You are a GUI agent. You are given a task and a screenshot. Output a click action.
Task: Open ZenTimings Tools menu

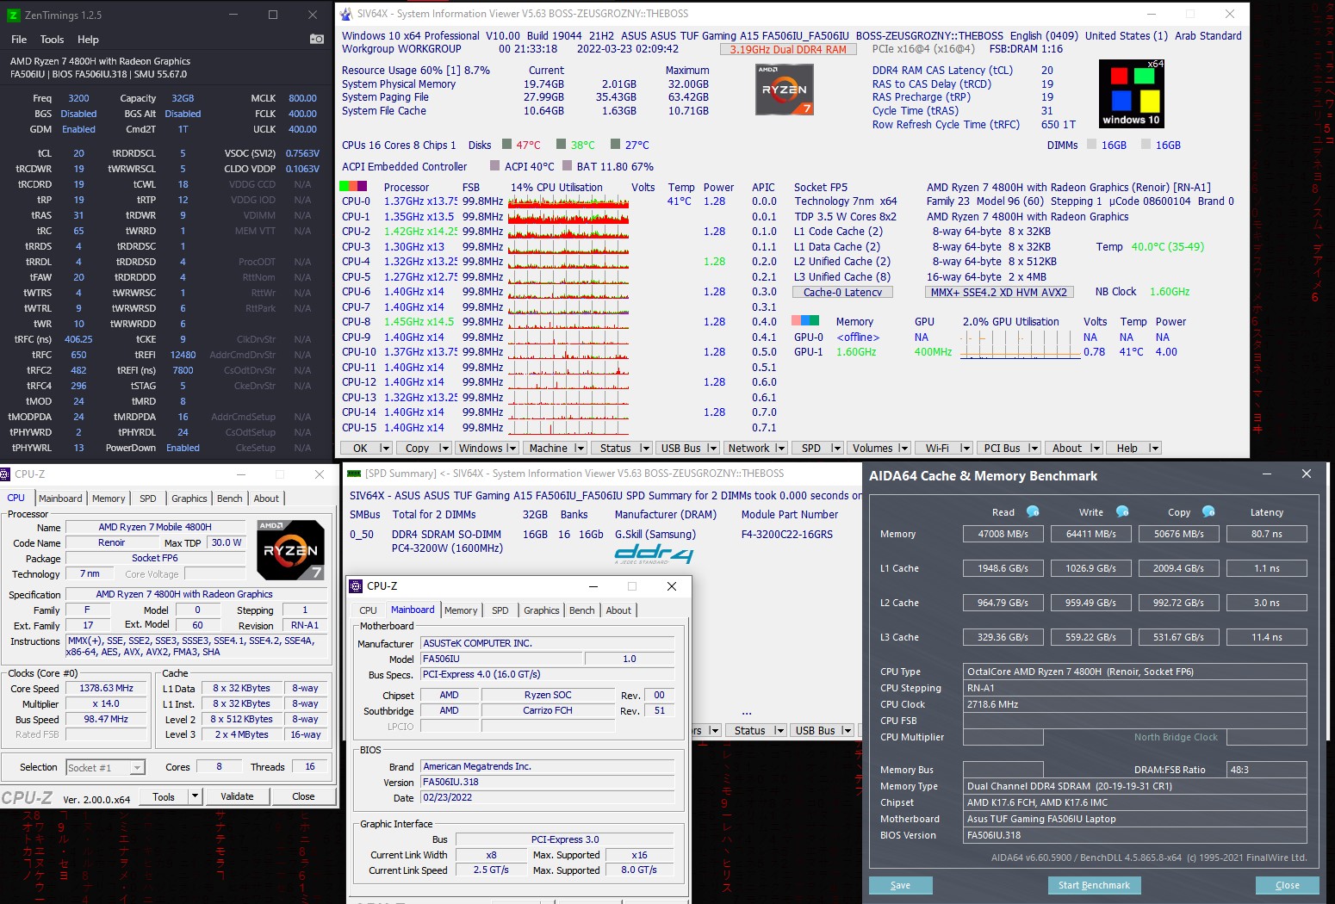point(52,40)
